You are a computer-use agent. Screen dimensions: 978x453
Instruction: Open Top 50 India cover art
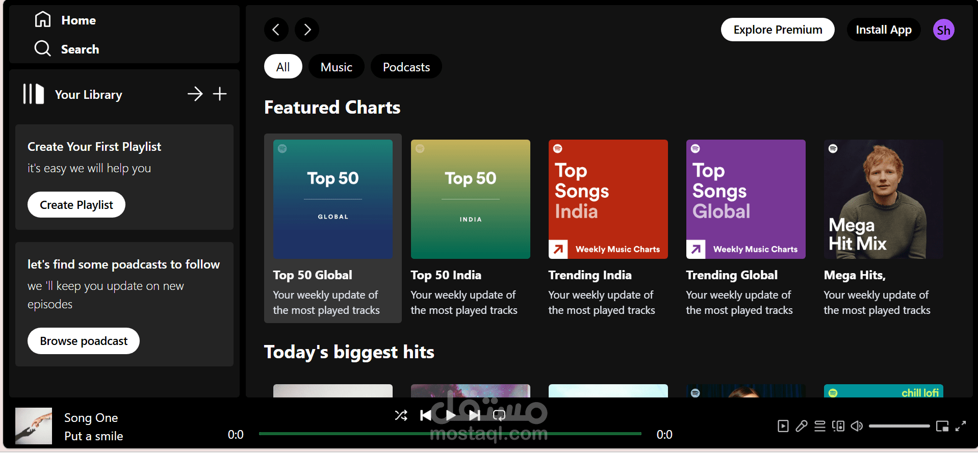[471, 199]
